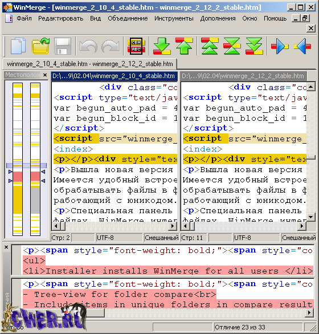Click the large yellow block in left location bar
319x334 pixels.
(x=18, y=200)
